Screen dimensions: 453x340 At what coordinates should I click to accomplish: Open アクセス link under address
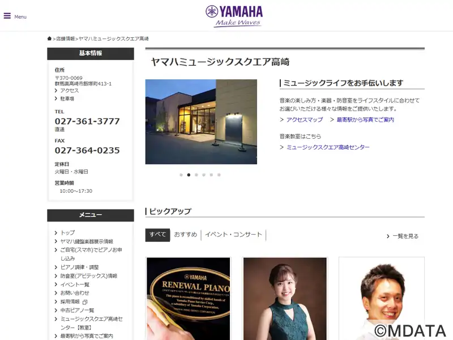point(69,91)
